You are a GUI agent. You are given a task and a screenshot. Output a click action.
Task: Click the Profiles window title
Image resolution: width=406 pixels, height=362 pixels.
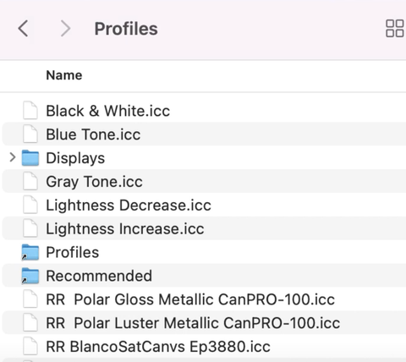(126, 29)
